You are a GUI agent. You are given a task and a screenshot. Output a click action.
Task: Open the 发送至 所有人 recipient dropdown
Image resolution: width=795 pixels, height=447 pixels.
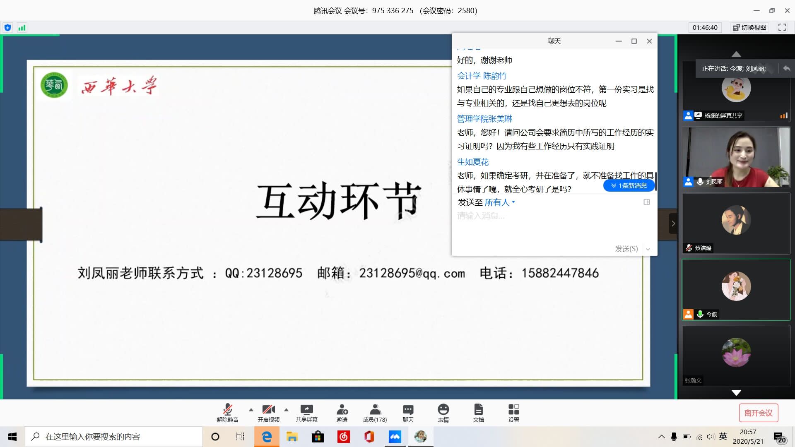(500, 202)
